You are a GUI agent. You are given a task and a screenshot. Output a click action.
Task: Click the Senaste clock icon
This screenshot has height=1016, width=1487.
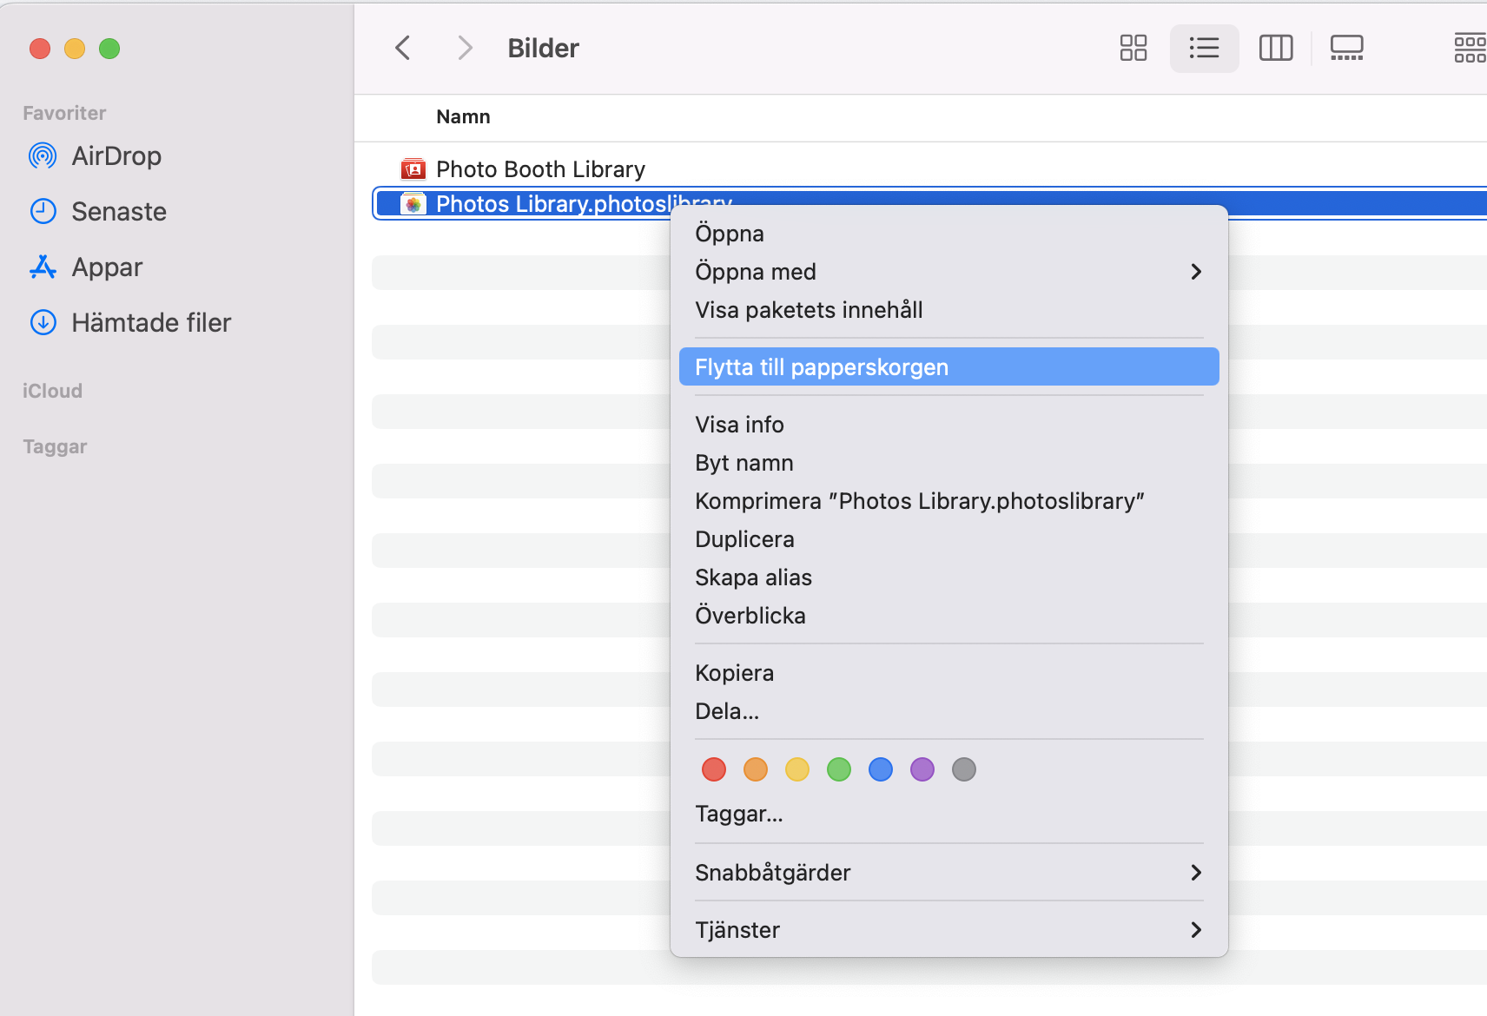(x=43, y=212)
